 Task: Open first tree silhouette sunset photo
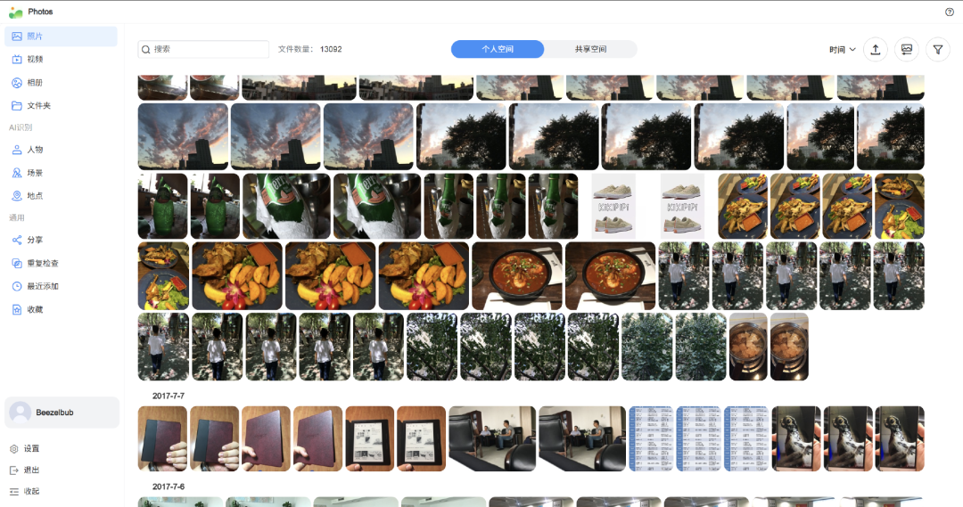point(461,136)
